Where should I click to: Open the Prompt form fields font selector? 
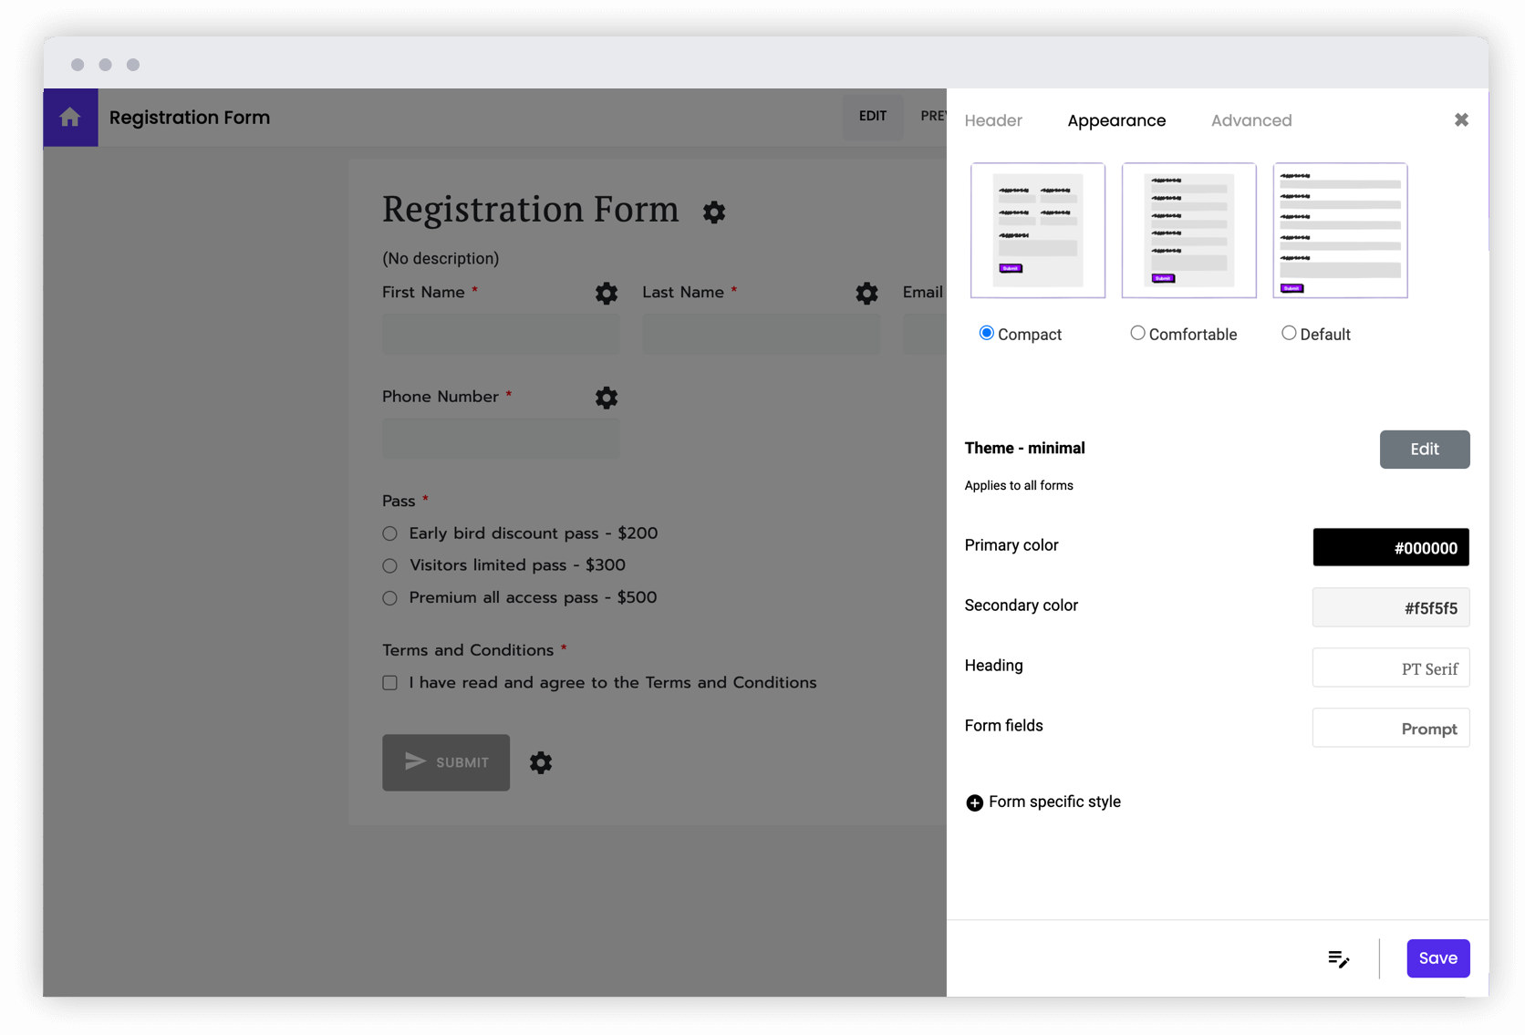pos(1391,728)
